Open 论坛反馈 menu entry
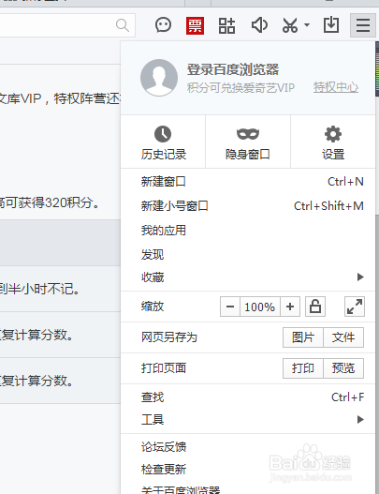 [248, 447]
